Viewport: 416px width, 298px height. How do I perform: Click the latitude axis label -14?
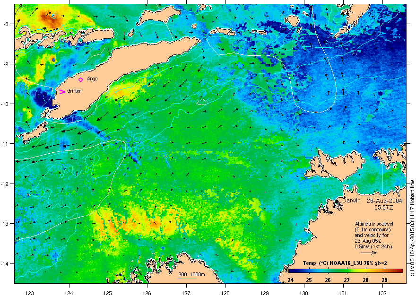[x=5, y=263]
